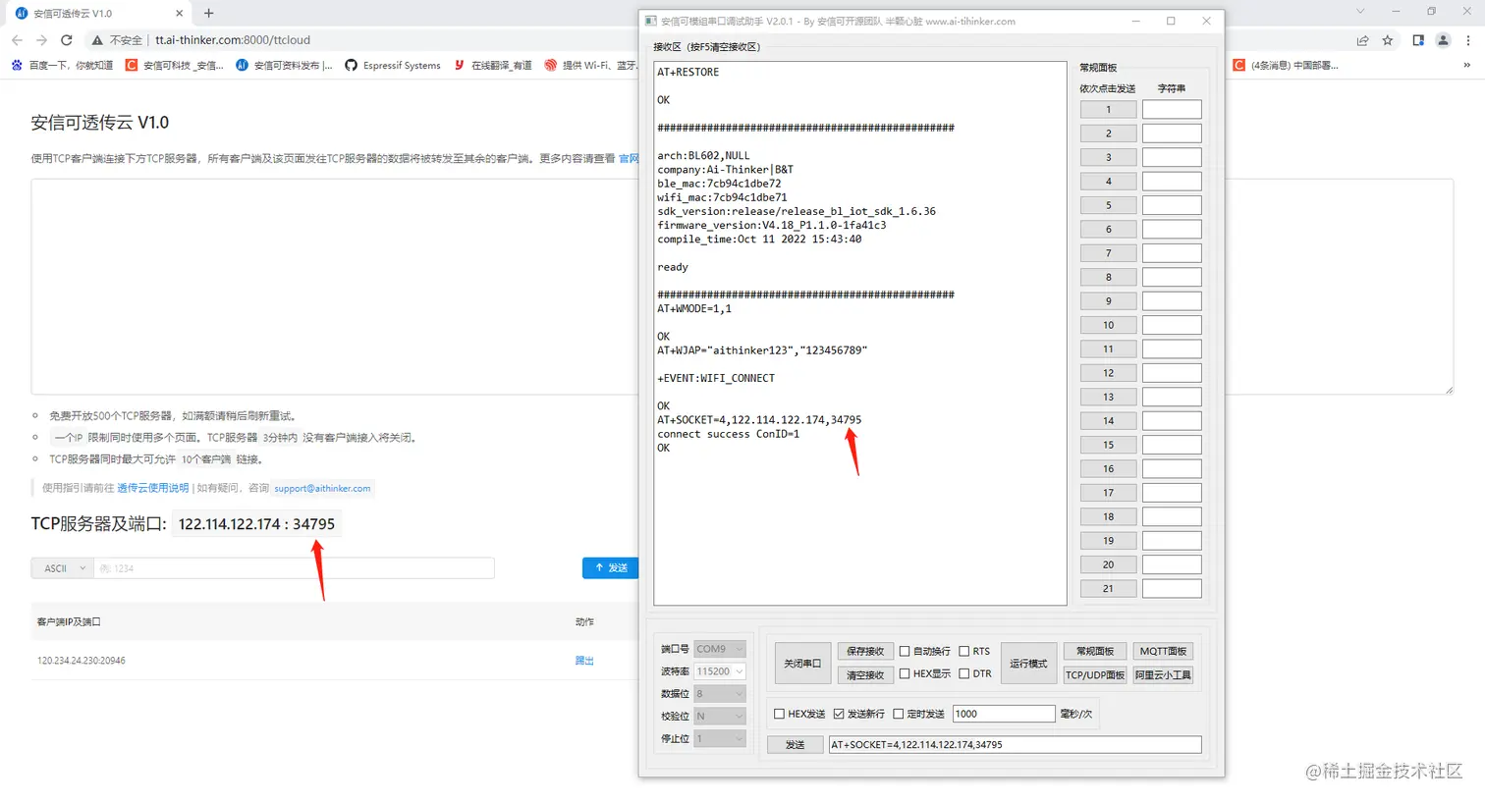Open the 端口号 COM9 dropdown
Screen dimensions: 1485x803
click(720, 649)
